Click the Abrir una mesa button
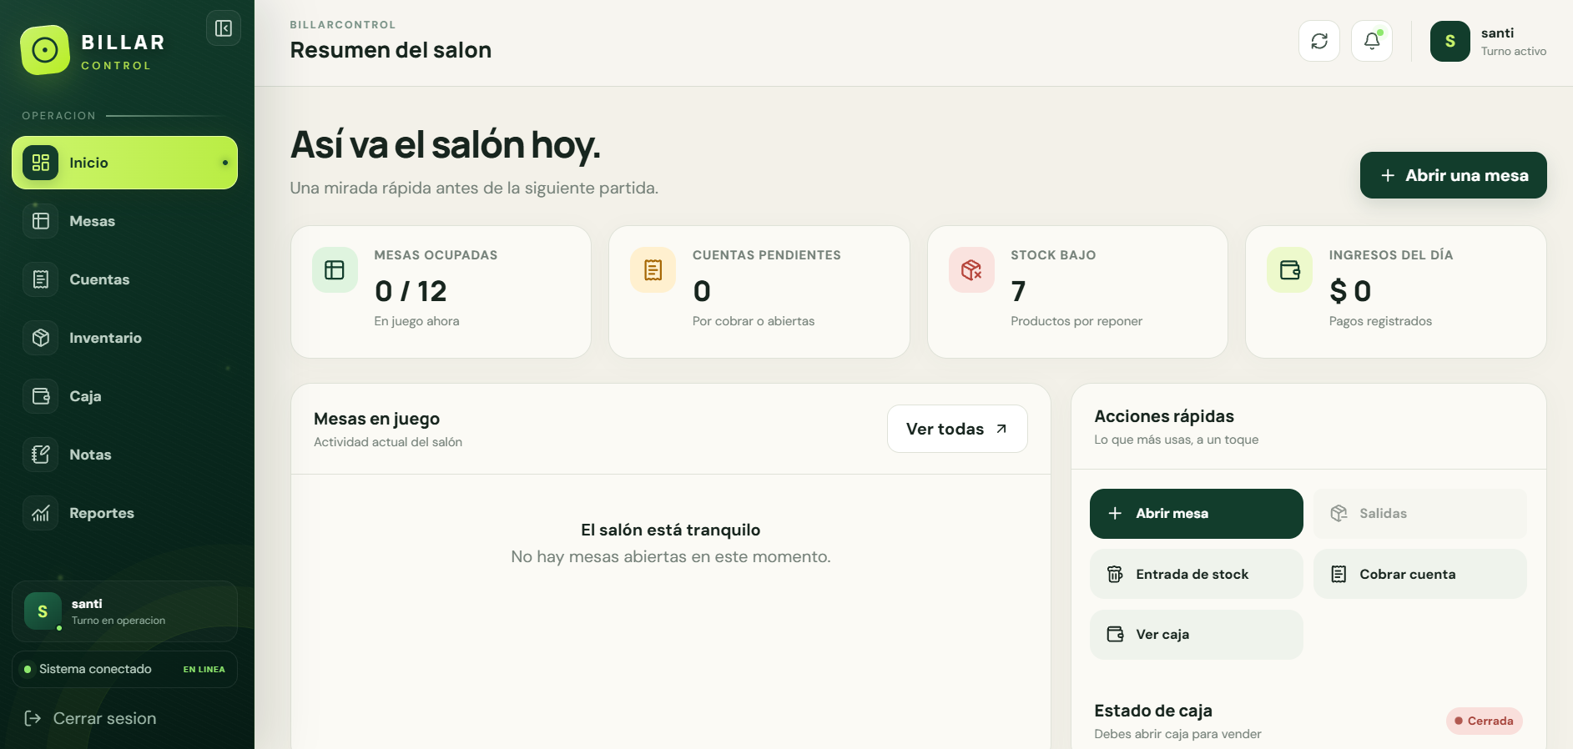The height and width of the screenshot is (749, 1573). point(1453,175)
